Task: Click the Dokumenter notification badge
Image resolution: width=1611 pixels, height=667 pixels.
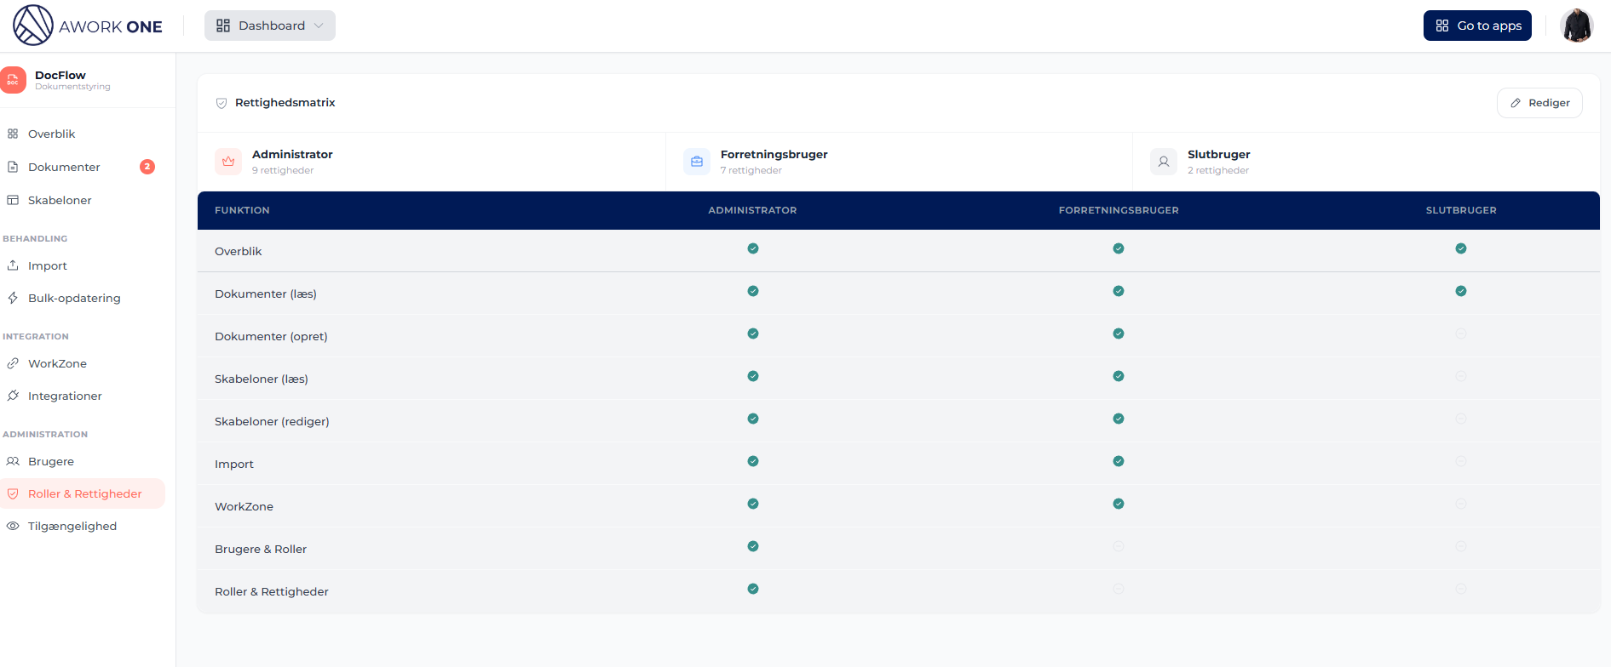Action: pyautogui.click(x=147, y=167)
